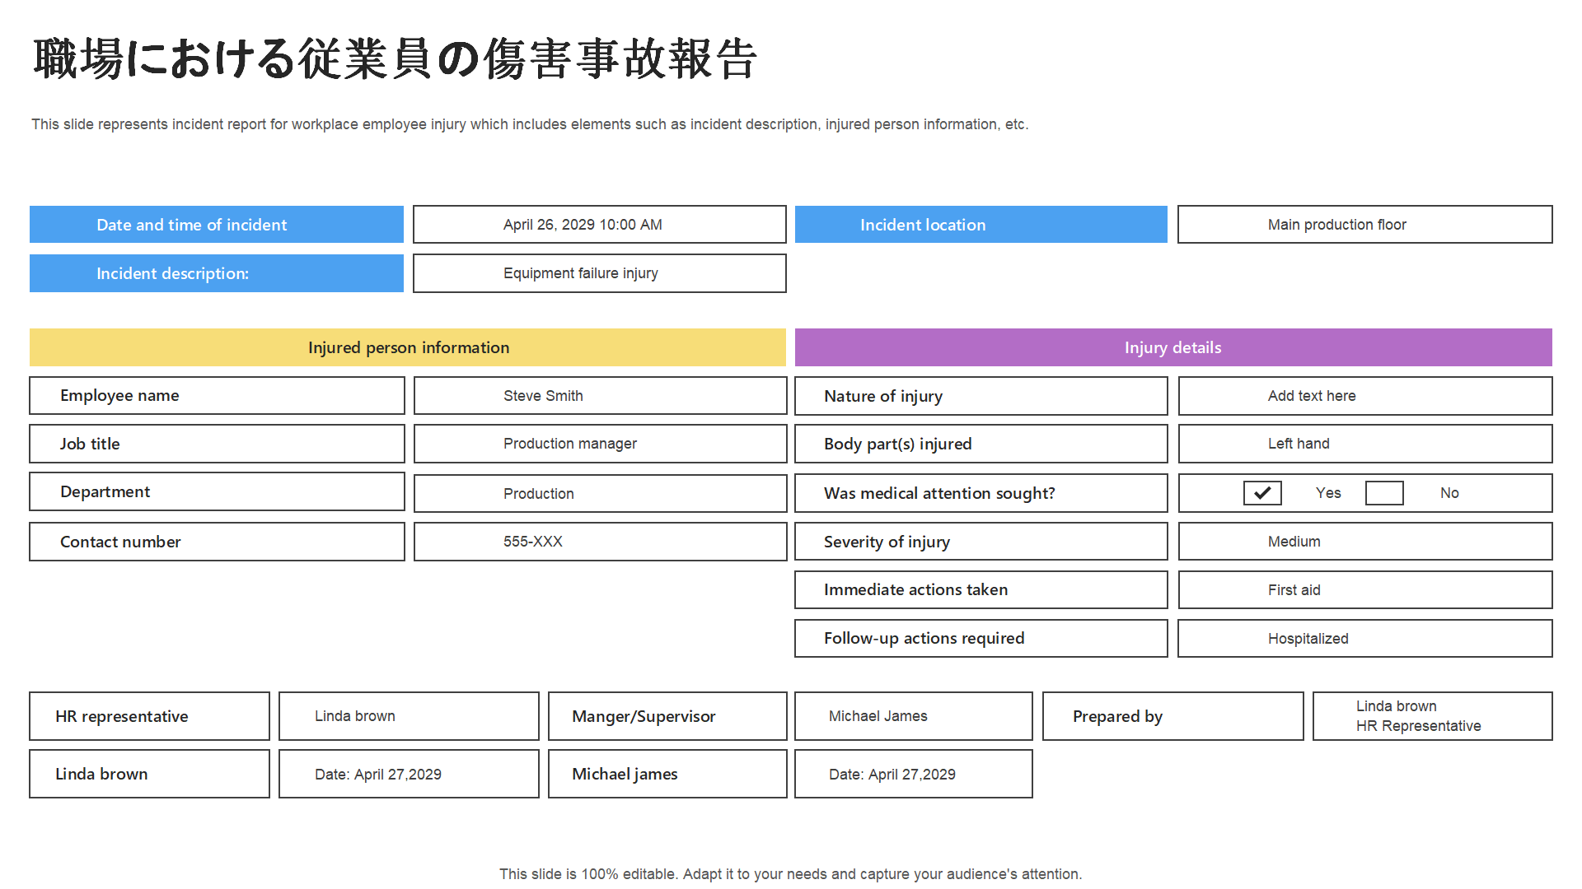The height and width of the screenshot is (889, 1582).
Task: Click the 'Job title' label box
Action: coord(217,444)
